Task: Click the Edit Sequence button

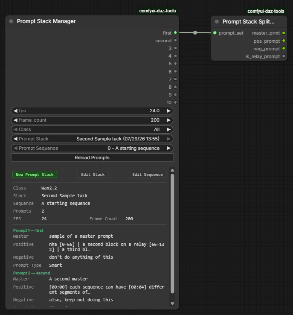Action: click(x=148, y=175)
